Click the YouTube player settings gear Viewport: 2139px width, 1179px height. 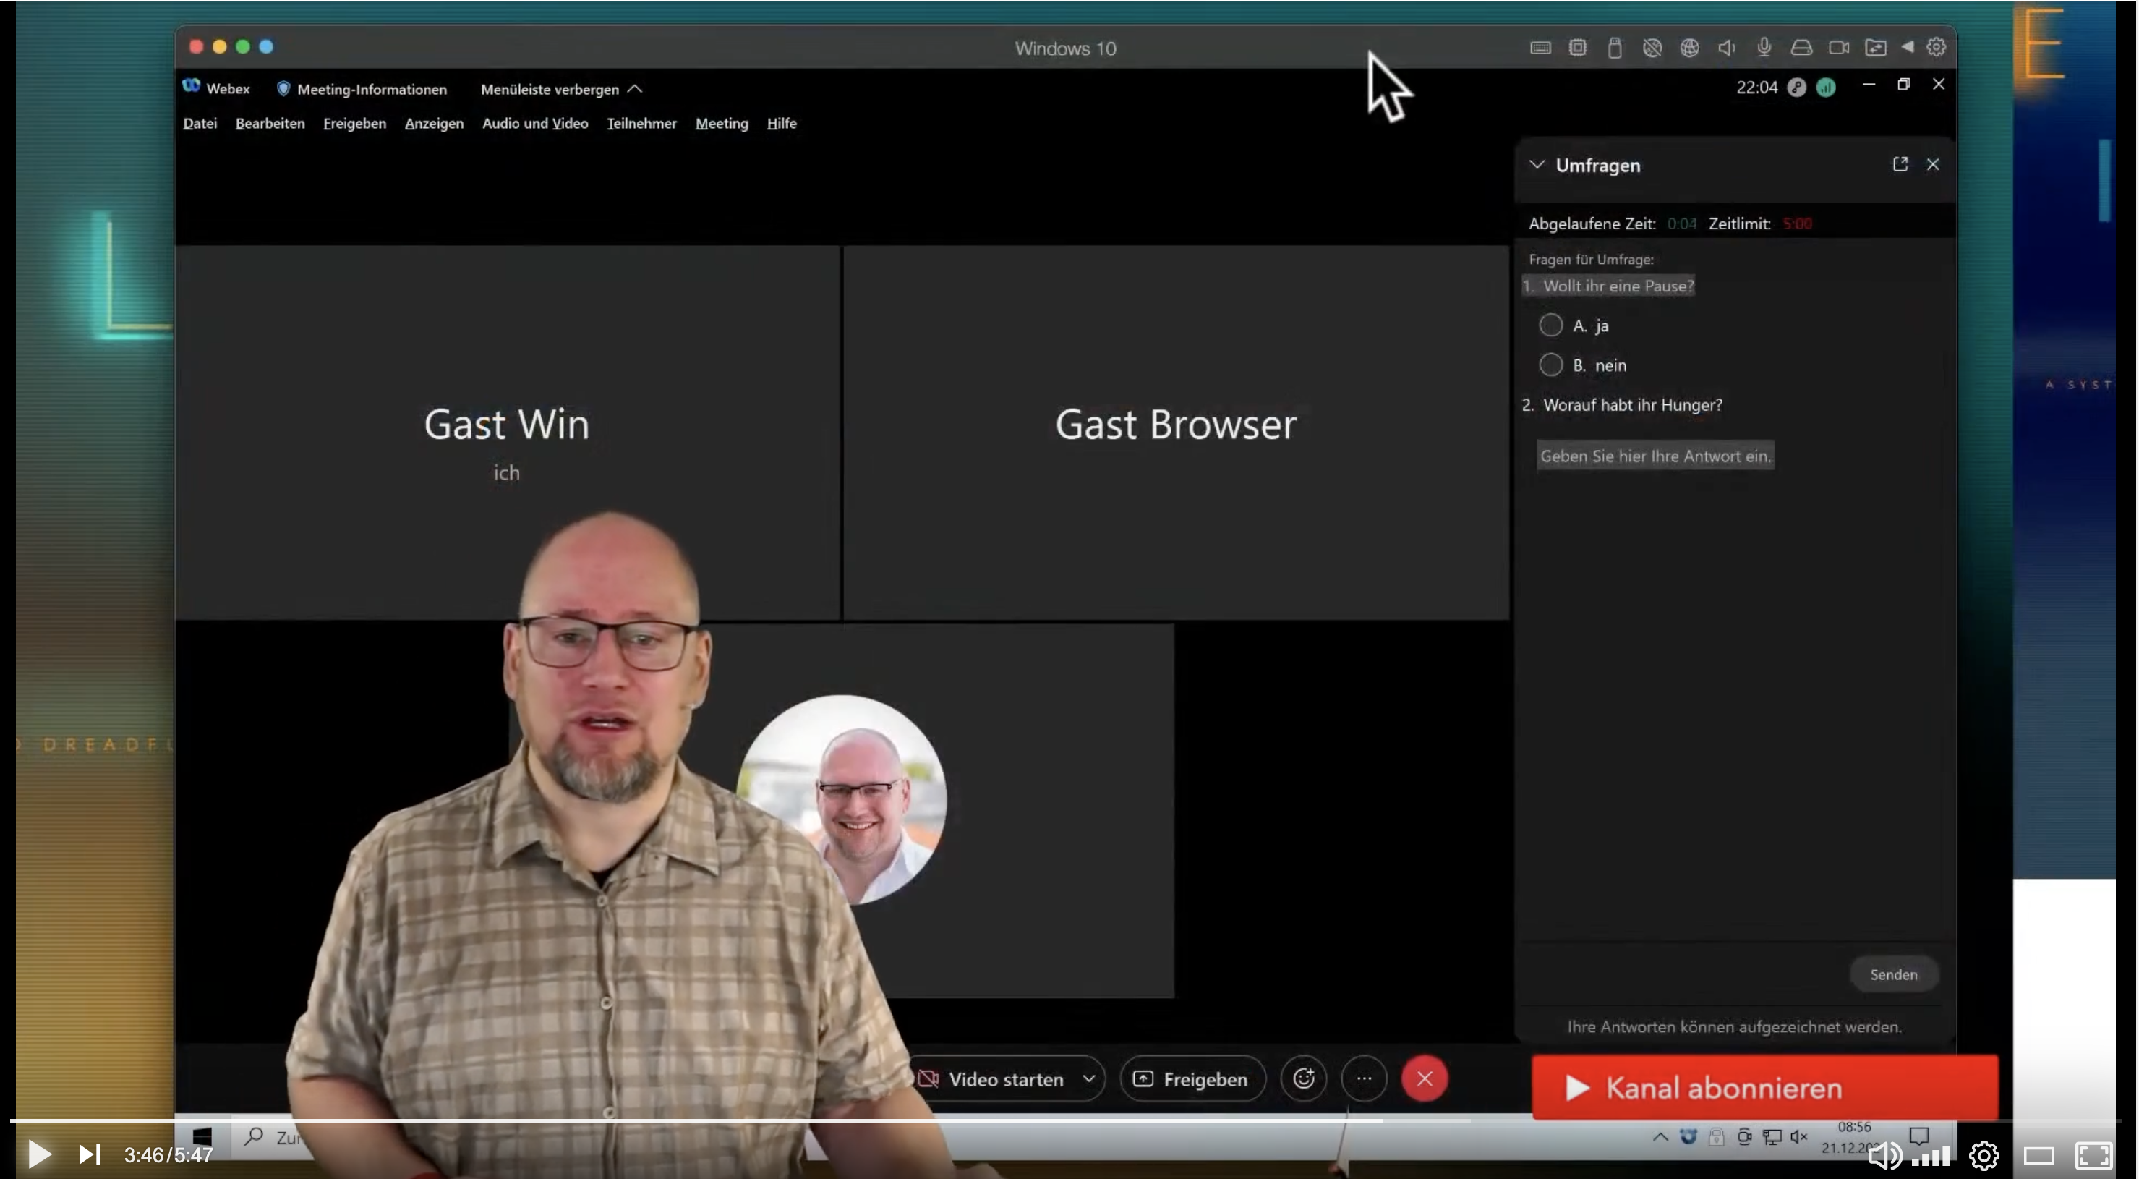pos(1984,1154)
